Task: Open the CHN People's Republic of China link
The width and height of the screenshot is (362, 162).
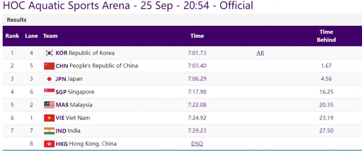Action: click(97, 66)
